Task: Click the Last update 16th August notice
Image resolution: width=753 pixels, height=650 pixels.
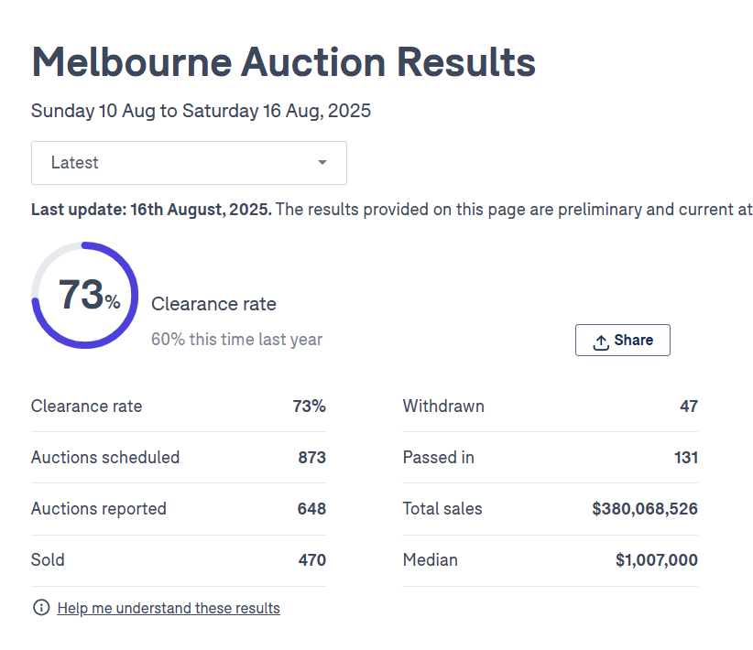Action: [151, 210]
